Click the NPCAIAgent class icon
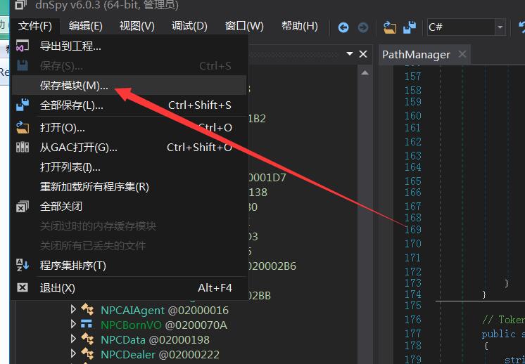This screenshot has width=525, height=364. pyautogui.click(x=87, y=310)
